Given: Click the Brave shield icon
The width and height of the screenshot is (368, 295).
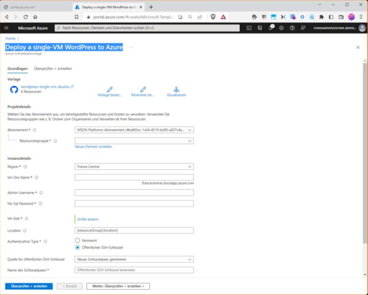Looking at the screenshot, I should tap(213, 17).
